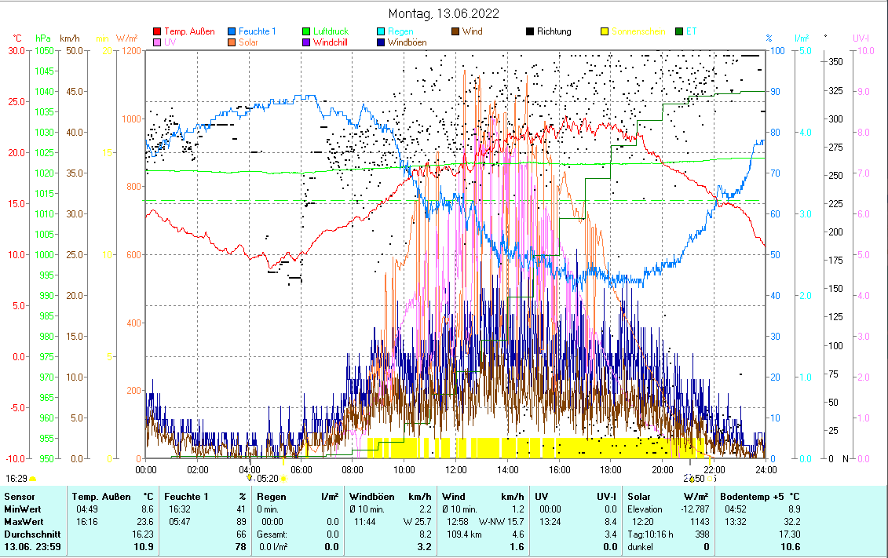Click the average temperature value 16.23
888x558 pixels.
[143, 534]
